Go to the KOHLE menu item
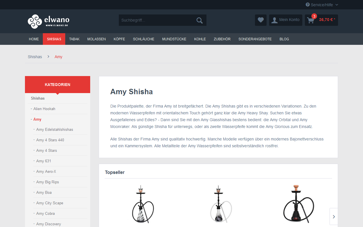The image size is (363, 227). (x=200, y=39)
